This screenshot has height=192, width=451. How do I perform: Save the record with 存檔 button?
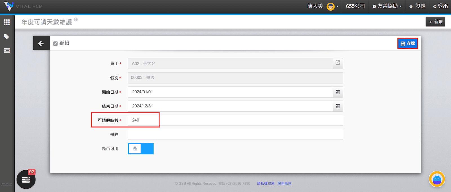coord(407,44)
